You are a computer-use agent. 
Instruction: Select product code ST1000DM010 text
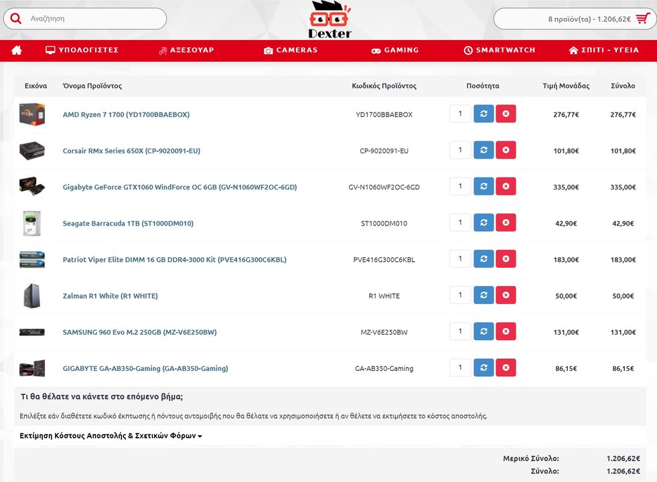point(384,223)
